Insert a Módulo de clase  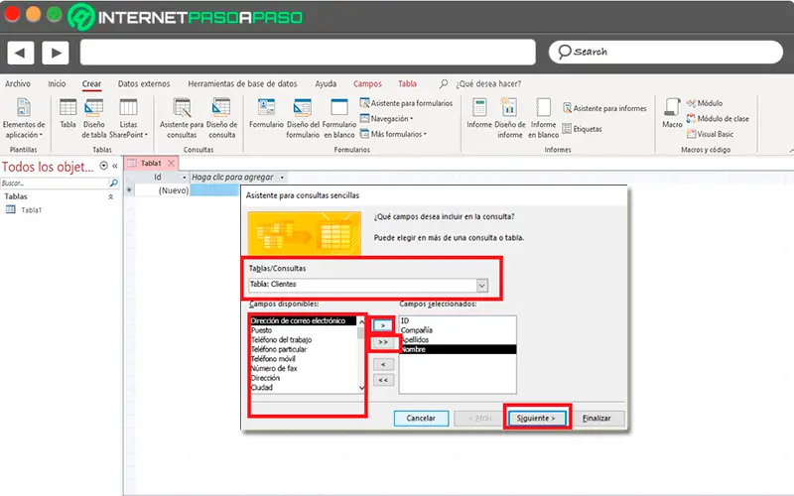pyautogui.click(x=718, y=118)
